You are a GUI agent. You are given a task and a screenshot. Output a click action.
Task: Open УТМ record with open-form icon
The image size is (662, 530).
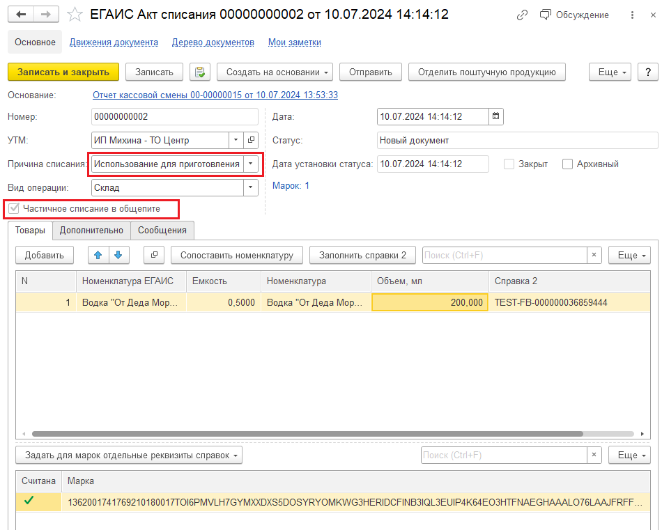tap(252, 140)
